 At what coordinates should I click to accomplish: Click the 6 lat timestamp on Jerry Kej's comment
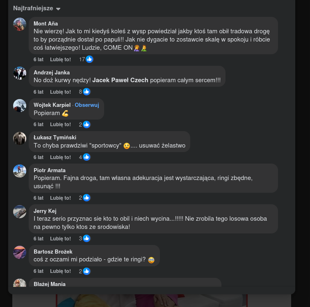tap(39, 239)
